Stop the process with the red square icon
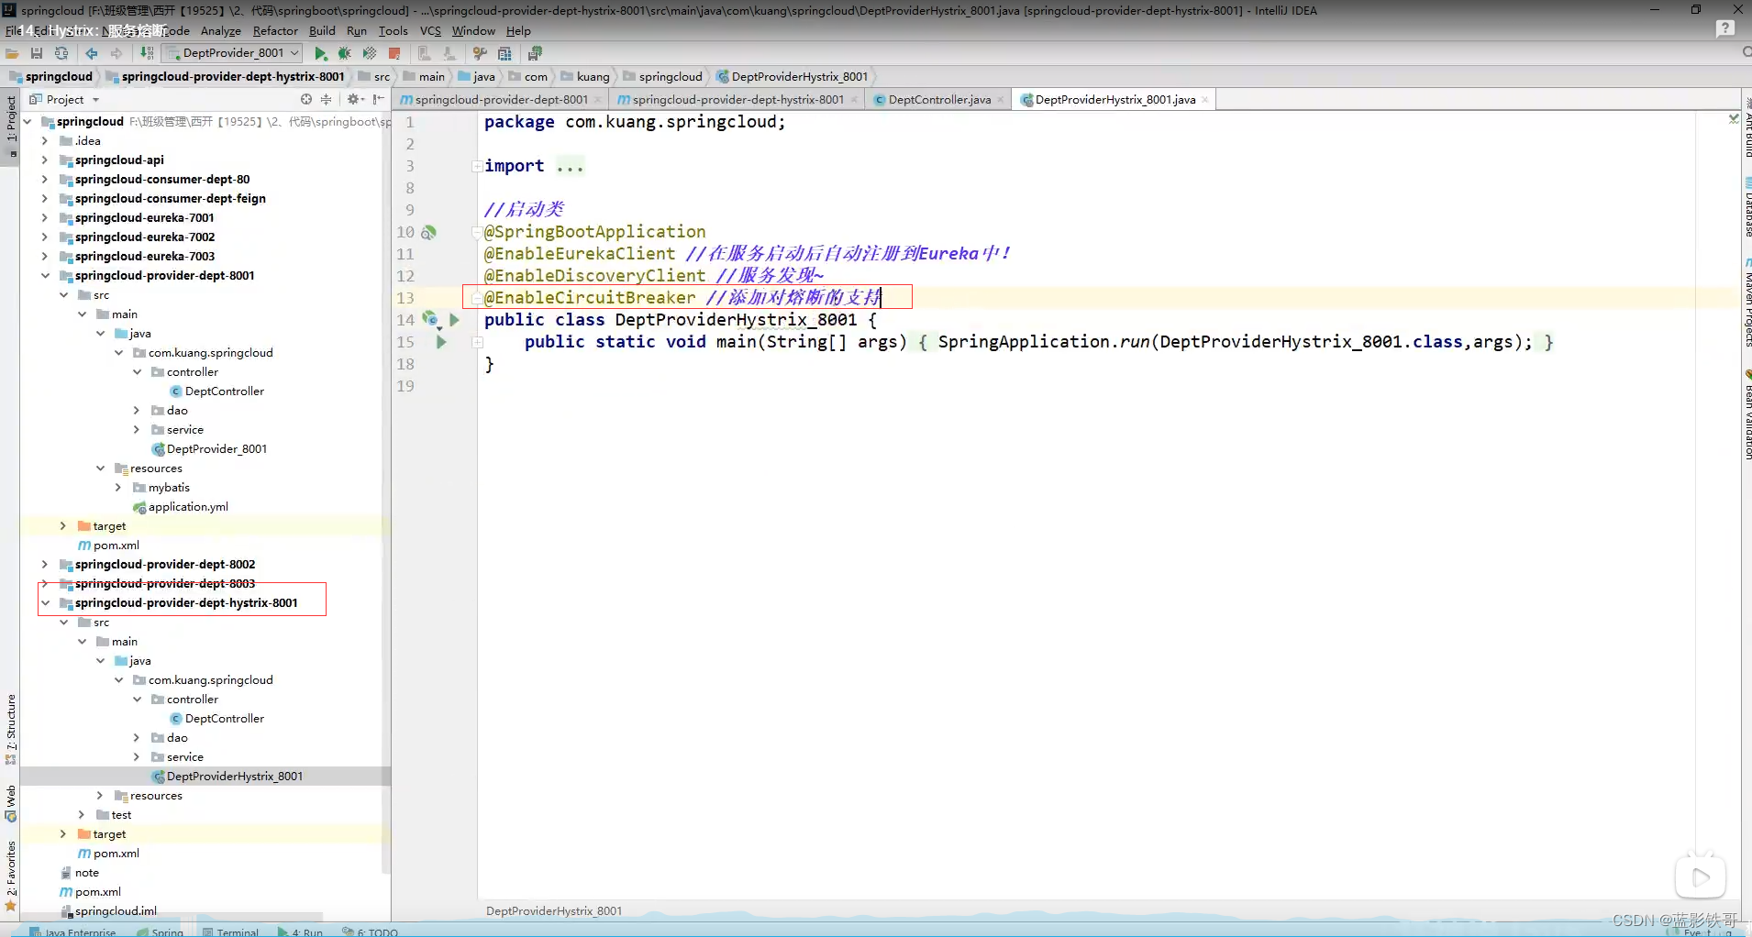The height and width of the screenshot is (937, 1752). (x=394, y=53)
